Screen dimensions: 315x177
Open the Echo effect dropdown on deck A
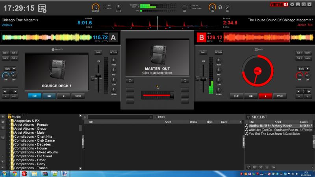[x=14, y=68]
